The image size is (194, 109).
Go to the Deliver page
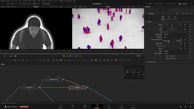tap(133, 107)
